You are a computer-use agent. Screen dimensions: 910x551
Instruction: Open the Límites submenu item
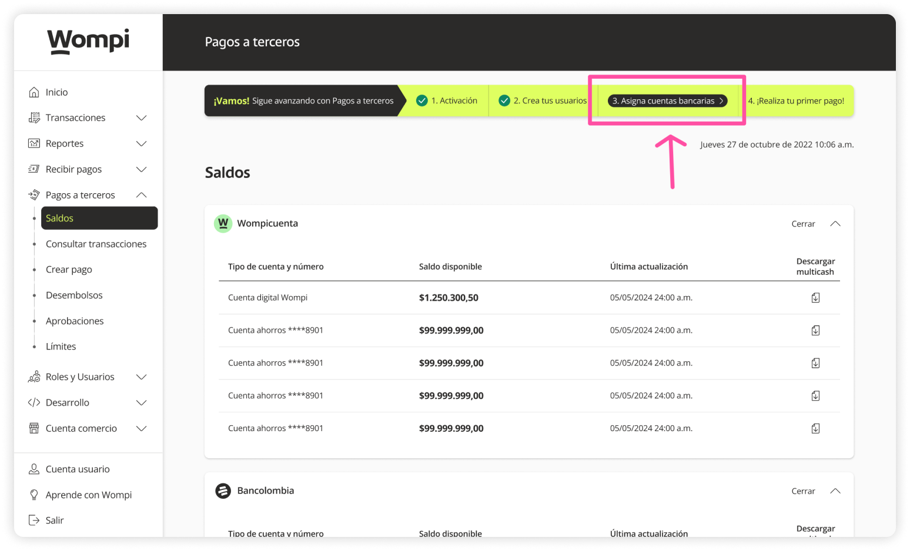click(x=61, y=347)
